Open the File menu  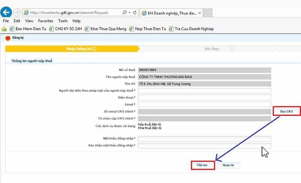[6, 21]
